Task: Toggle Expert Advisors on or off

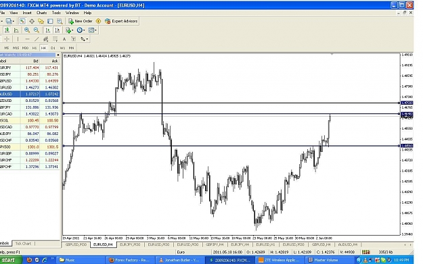Action: click(121, 21)
